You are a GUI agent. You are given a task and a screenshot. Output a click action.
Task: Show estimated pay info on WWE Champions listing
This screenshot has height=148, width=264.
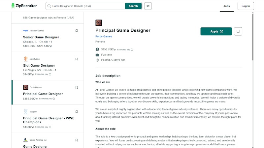(50, 127)
